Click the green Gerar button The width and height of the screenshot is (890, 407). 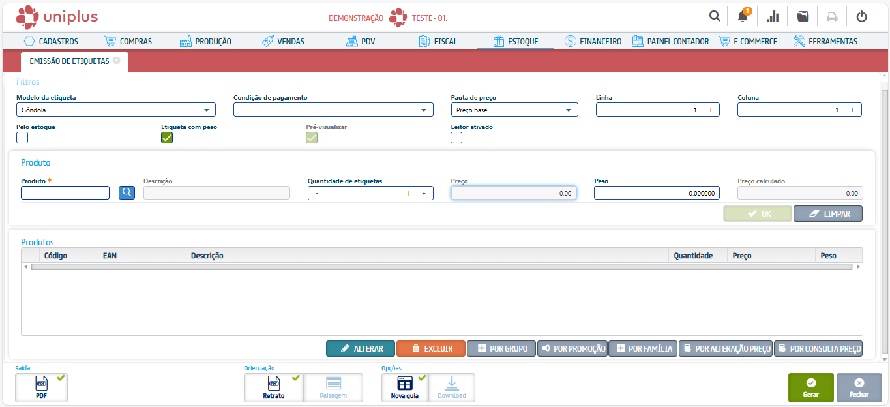(x=810, y=387)
